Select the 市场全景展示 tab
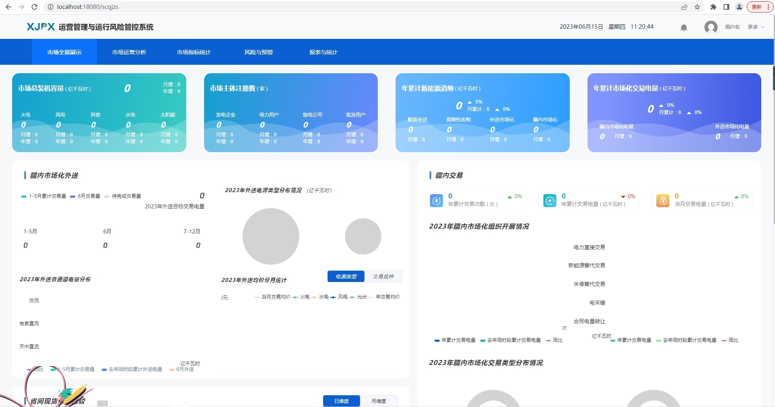The width and height of the screenshot is (775, 407). pyautogui.click(x=64, y=52)
